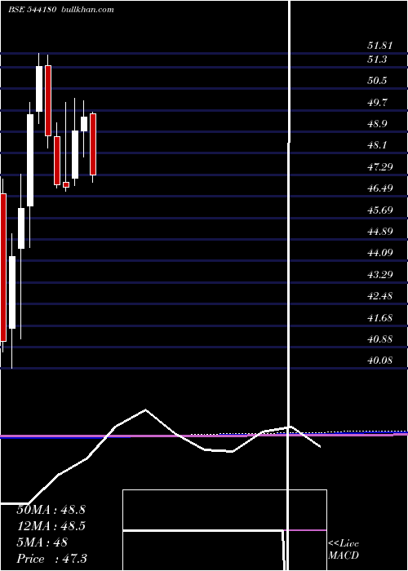The width and height of the screenshot is (408, 571).
Task: Select the 49.7 price level label
Action: [377, 103]
